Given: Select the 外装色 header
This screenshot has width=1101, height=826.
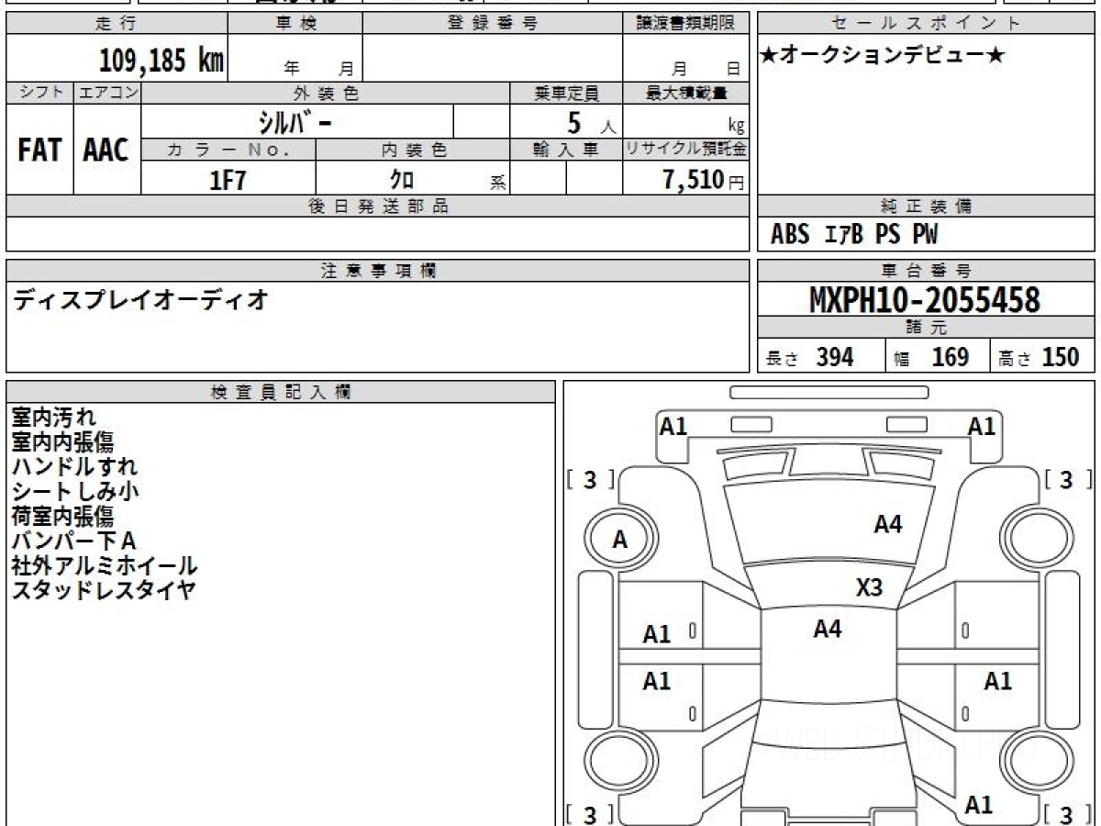Looking at the screenshot, I should (x=326, y=93).
